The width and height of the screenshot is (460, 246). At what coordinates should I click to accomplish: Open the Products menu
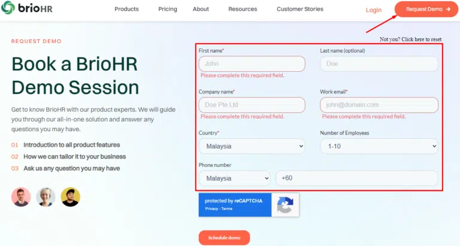pos(126,9)
